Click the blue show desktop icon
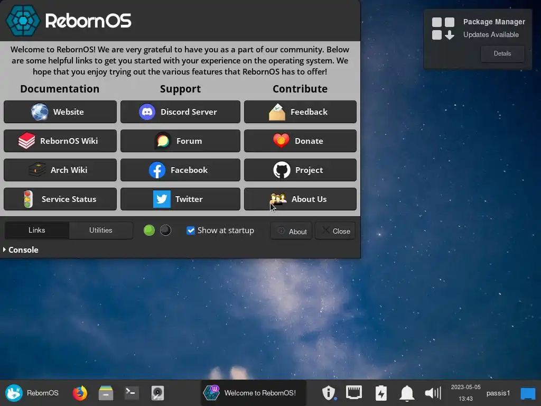 (528, 393)
